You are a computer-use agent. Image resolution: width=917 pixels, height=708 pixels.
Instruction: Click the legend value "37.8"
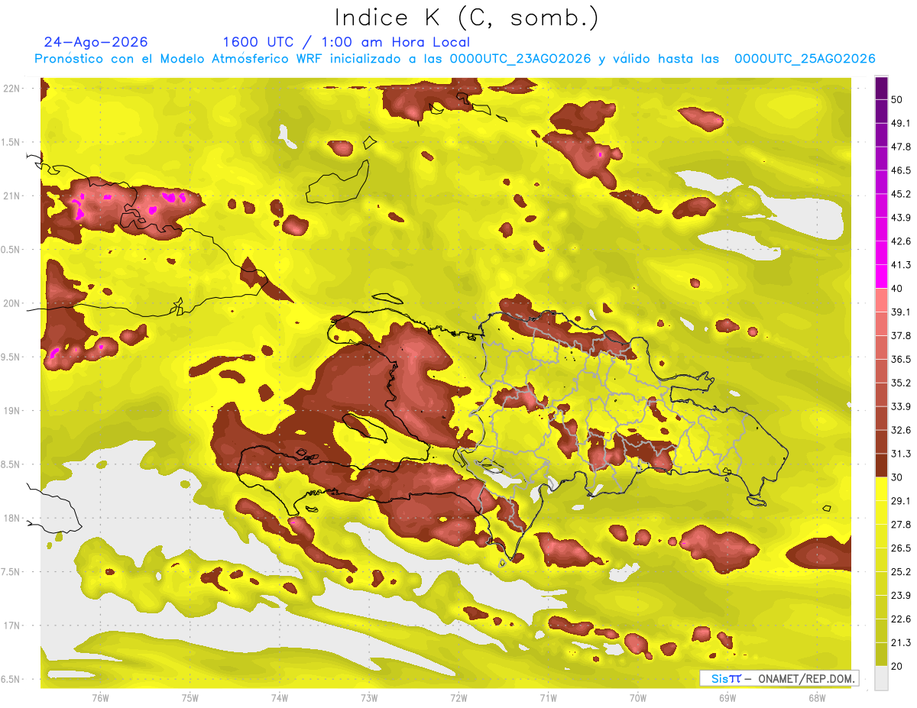point(900,336)
